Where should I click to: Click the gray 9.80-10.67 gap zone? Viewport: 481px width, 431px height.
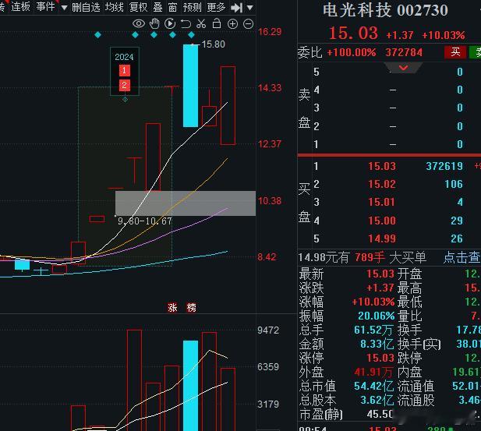186,203
